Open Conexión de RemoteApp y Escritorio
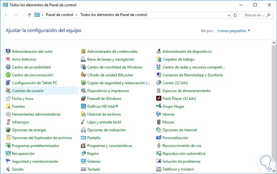This screenshot has width=277, height=174. point(193,75)
